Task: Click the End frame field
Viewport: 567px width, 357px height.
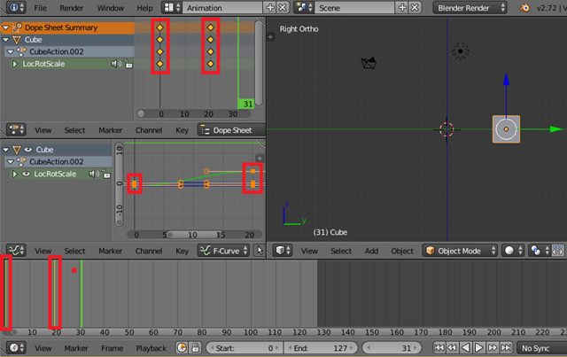Action: (321, 348)
